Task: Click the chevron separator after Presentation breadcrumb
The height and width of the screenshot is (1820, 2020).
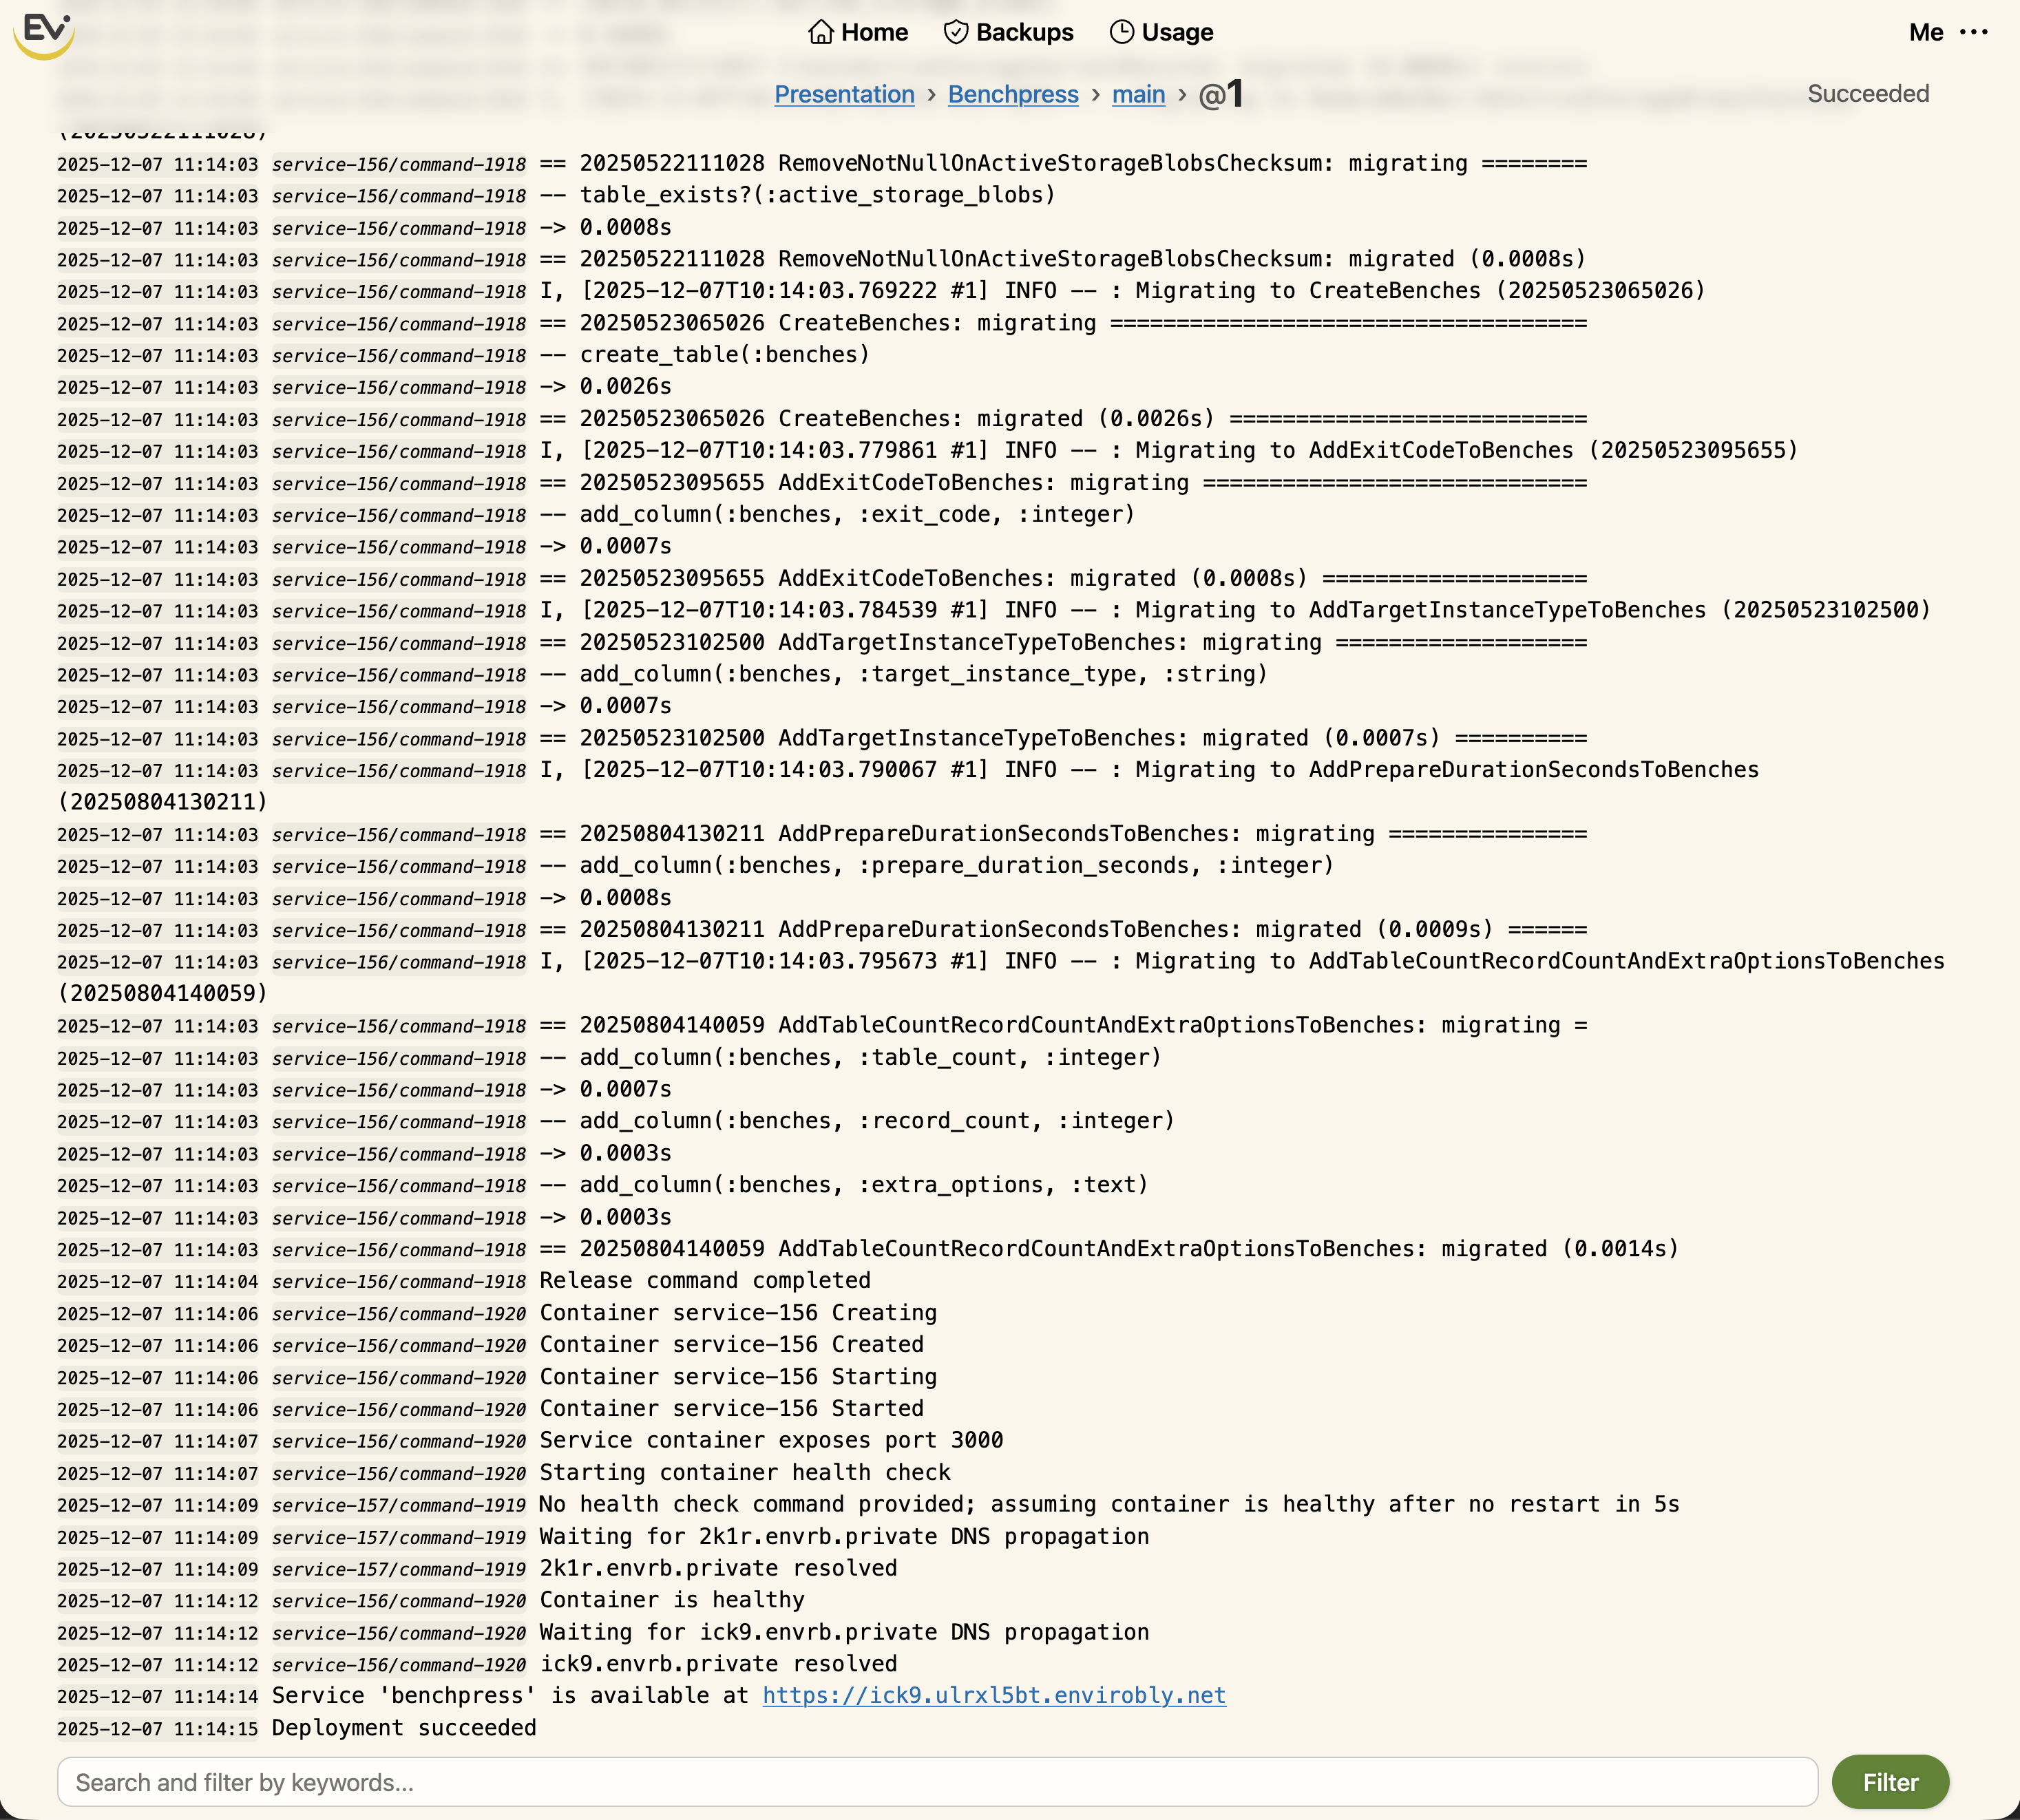Action: 931,94
